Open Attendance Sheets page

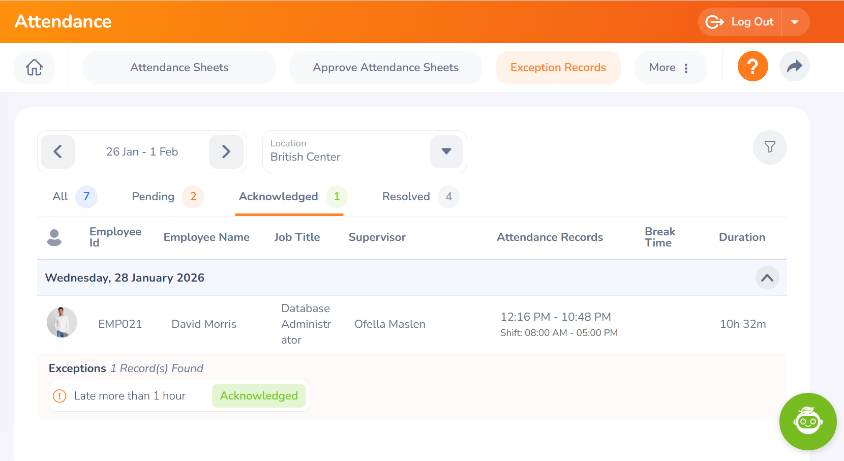[179, 68]
